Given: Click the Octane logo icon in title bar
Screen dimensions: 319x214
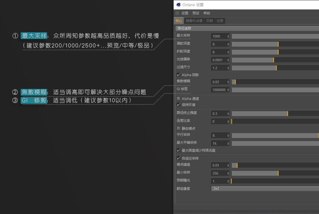Looking at the screenshot, I should 179,5.
